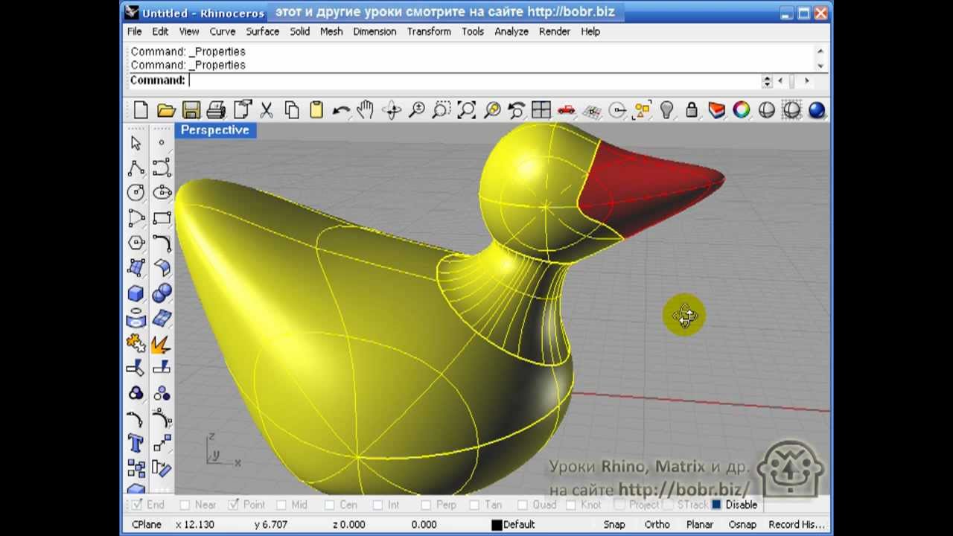Click the CPlane status bar label
The height and width of the screenshot is (536, 953).
tap(147, 524)
